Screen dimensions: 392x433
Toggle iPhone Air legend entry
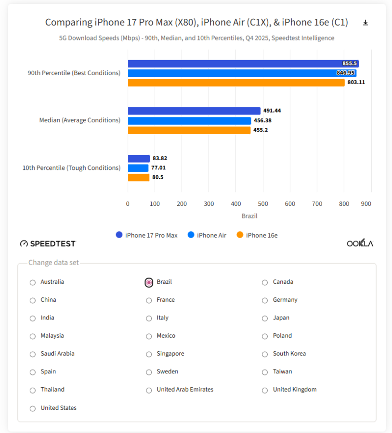tap(207, 235)
